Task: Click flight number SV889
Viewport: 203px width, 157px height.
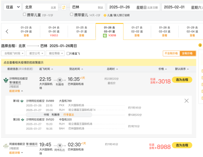Action: click(x=50, y=101)
